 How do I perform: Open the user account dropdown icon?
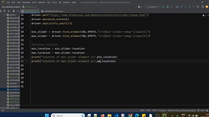point(140,7)
